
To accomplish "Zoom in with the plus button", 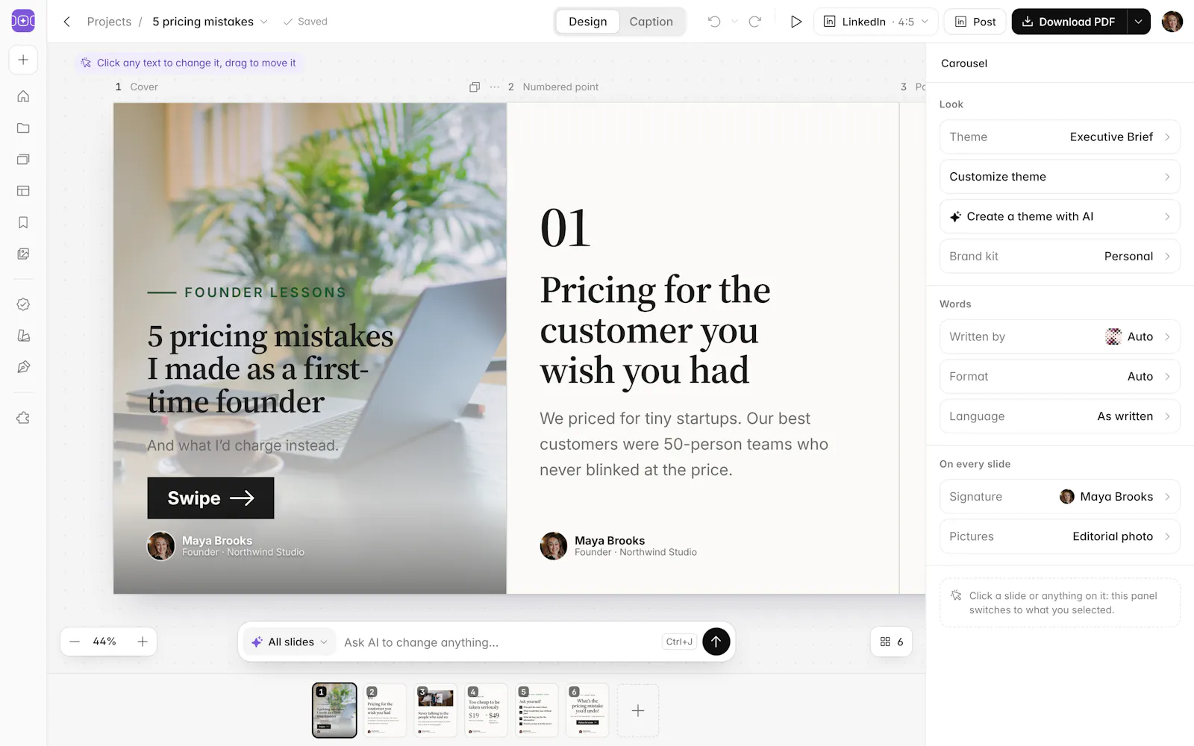I will pos(143,642).
